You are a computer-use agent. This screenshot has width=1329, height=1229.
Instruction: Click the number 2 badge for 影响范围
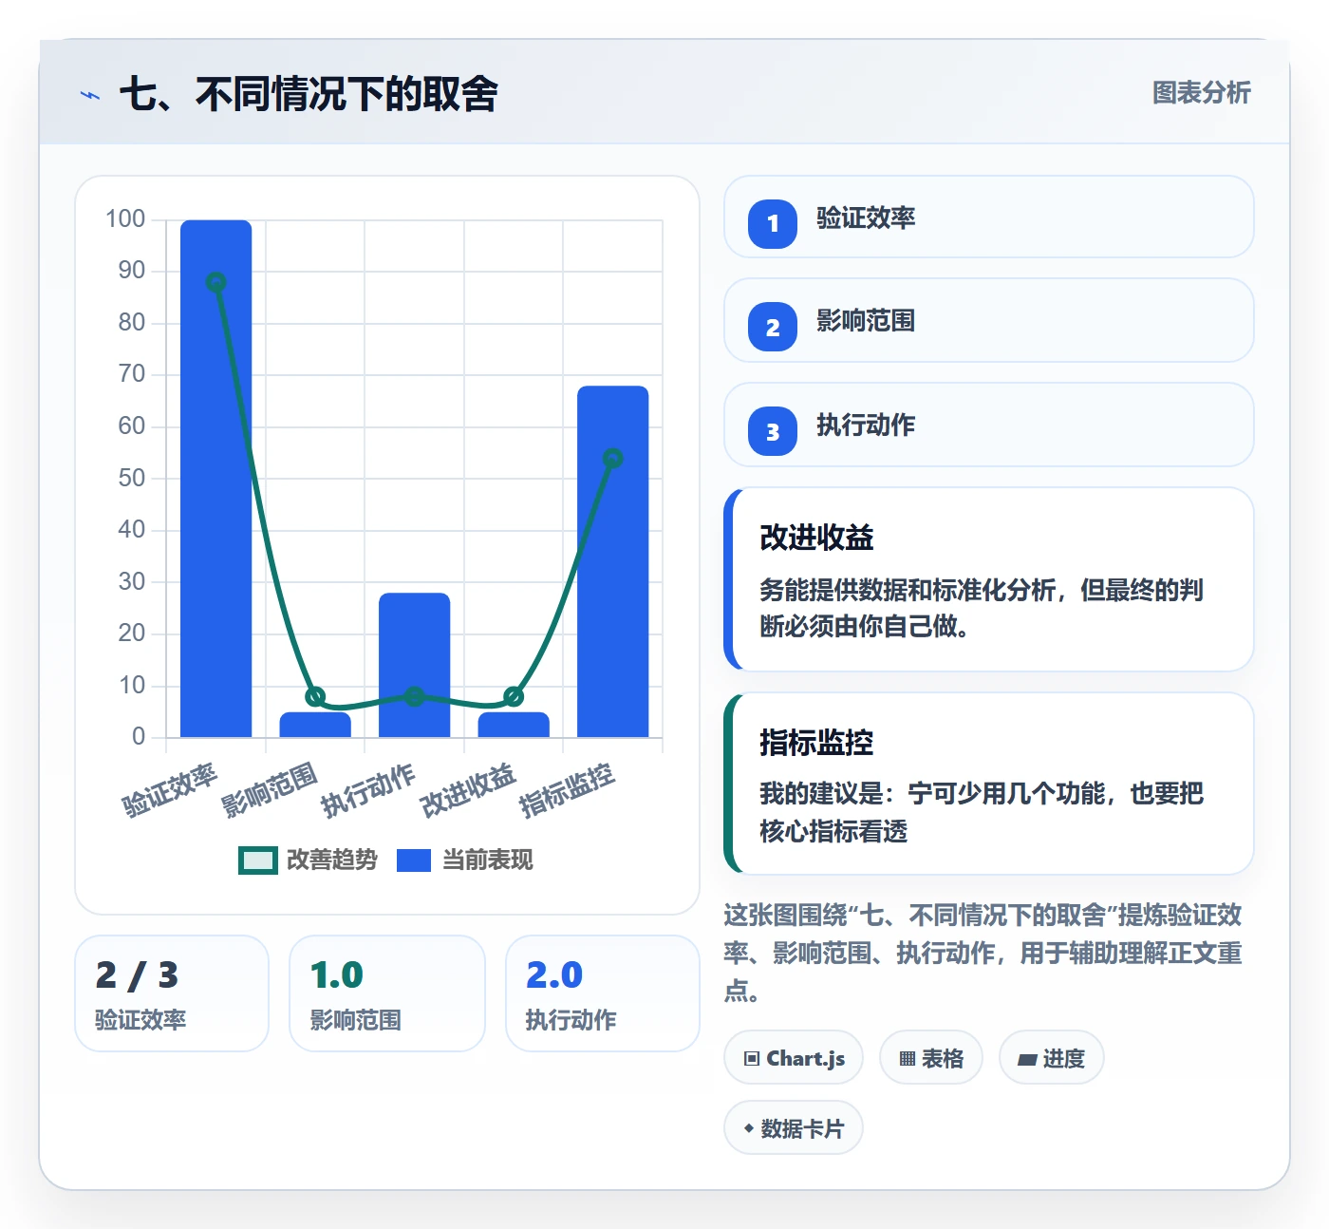(773, 327)
